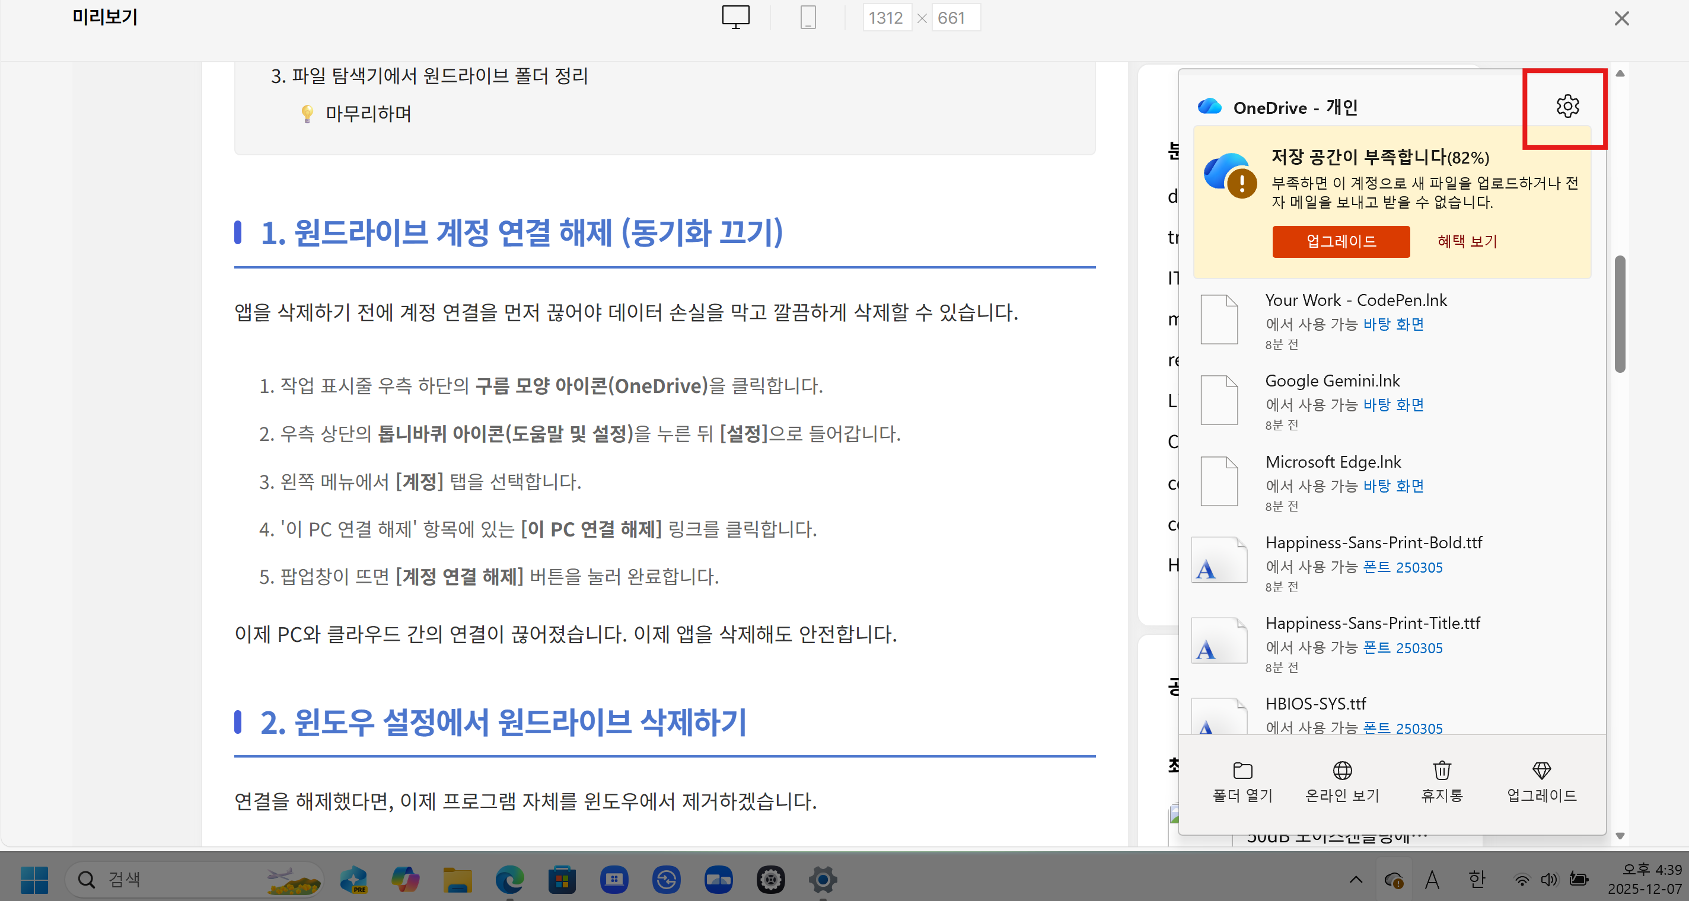Toggle the 한 Korean input mode indicator
Image resolution: width=1689 pixels, height=901 pixels.
(1477, 880)
